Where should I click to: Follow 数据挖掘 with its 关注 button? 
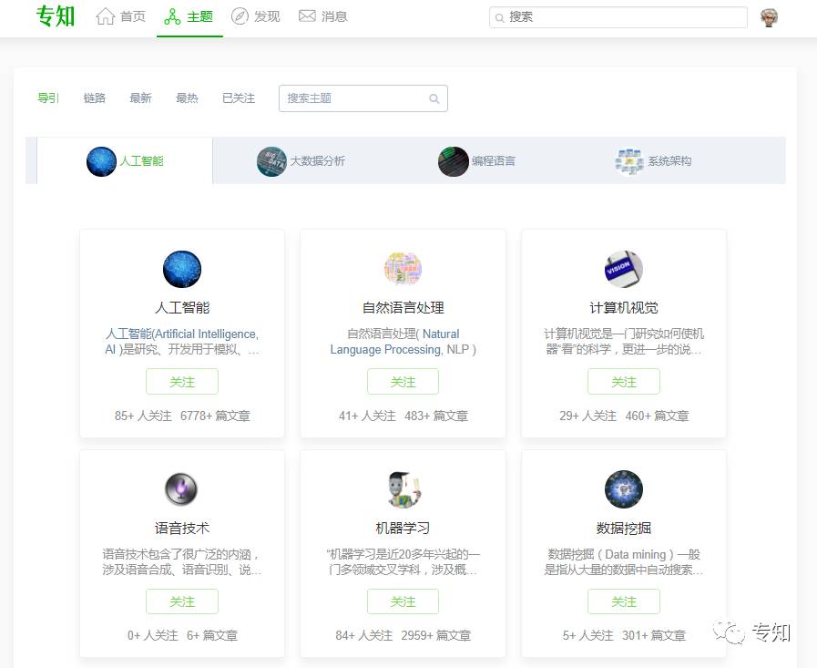[624, 601]
